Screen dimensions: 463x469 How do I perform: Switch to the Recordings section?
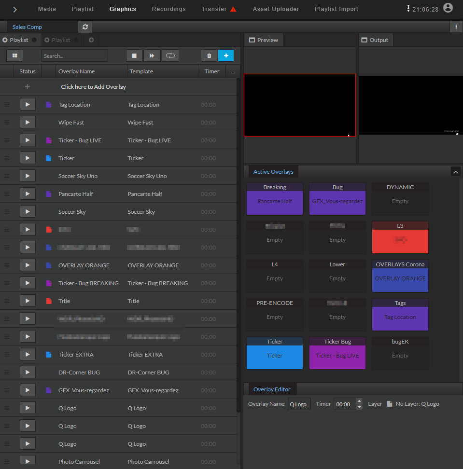point(168,9)
